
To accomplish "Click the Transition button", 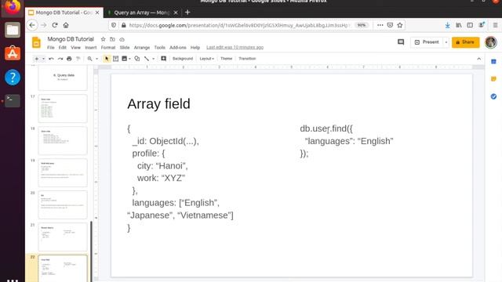I will coord(247,59).
